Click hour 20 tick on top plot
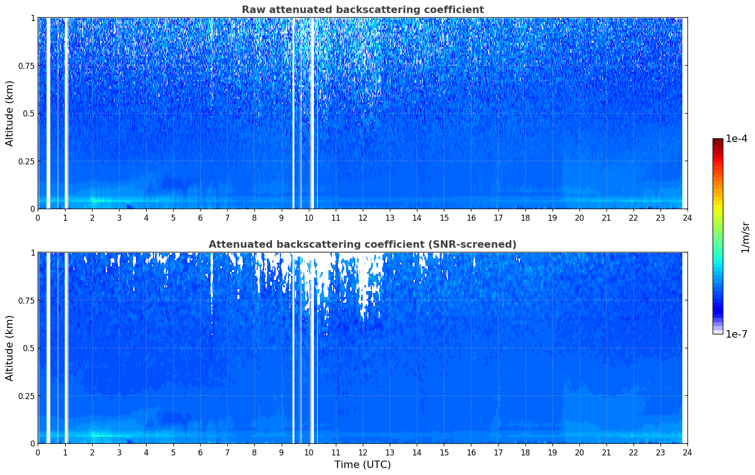This screenshot has height=475, width=755. (579, 217)
